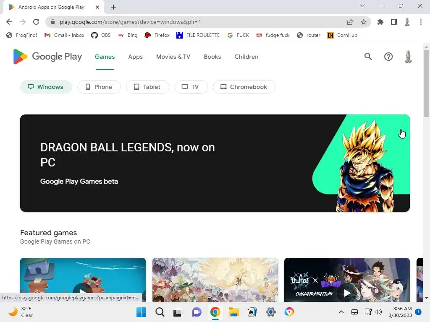Open the Chat app on taskbar
Image resolution: width=430 pixels, height=322 pixels.
197,312
